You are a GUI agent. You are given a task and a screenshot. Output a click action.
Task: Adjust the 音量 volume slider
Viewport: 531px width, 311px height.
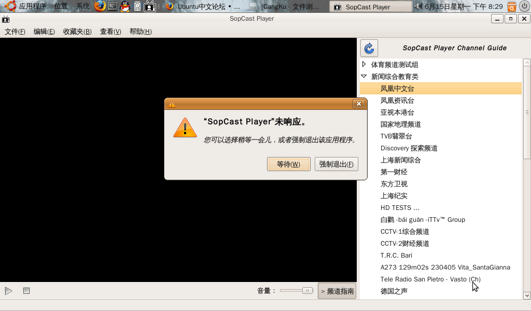pyautogui.click(x=297, y=290)
